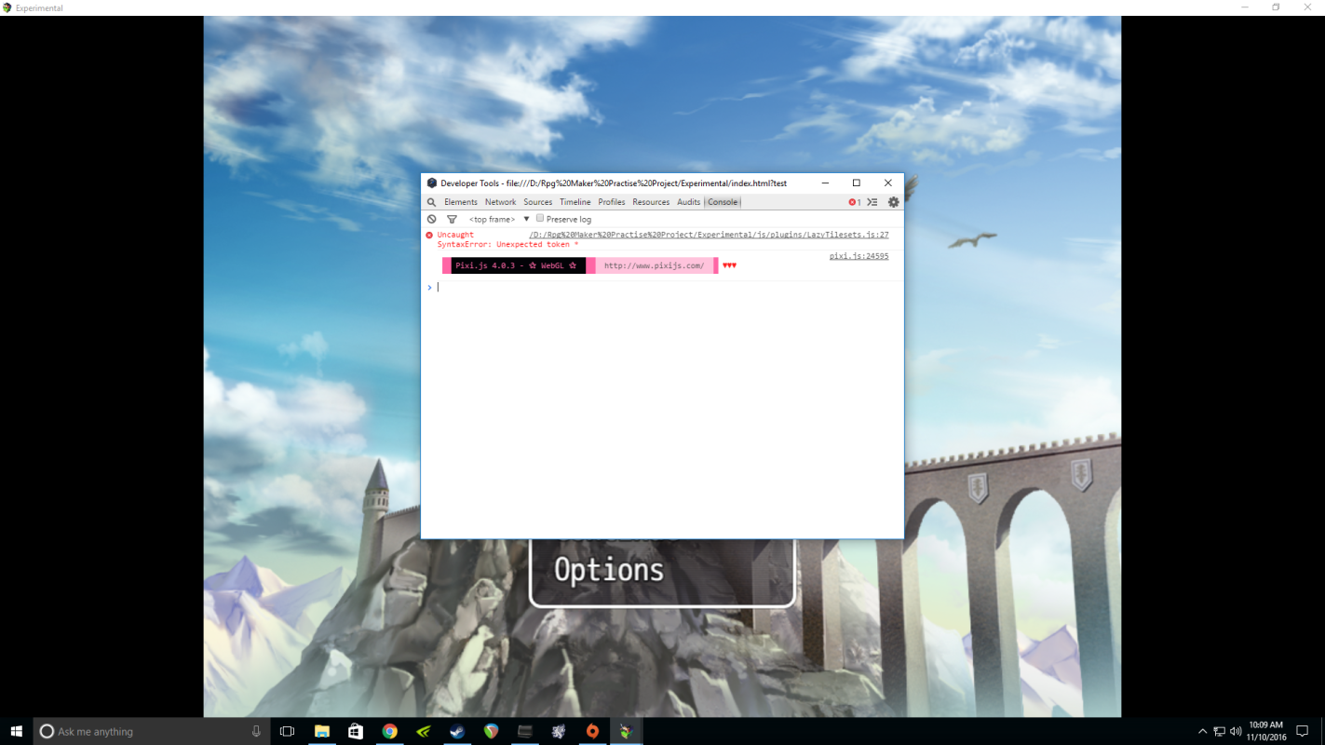
Task: Open the Timeline tab
Action: 575,202
